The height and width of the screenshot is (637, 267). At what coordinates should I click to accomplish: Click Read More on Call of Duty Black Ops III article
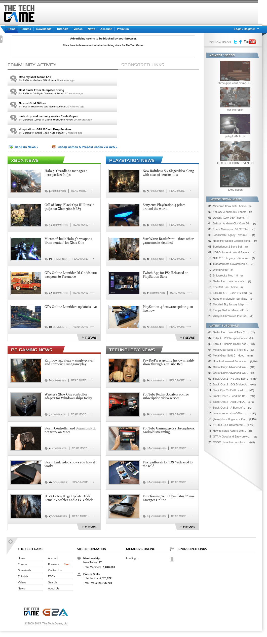click(x=84, y=225)
